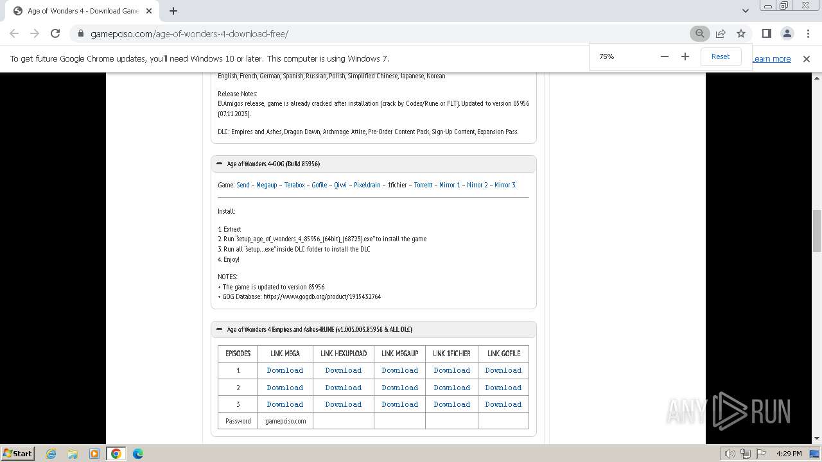The height and width of the screenshot is (462, 822).
Task: Open Windows Media Player from taskbar
Action: coord(94,454)
